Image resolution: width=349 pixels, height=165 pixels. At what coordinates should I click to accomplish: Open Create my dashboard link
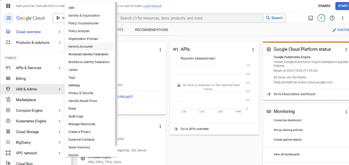287,120
